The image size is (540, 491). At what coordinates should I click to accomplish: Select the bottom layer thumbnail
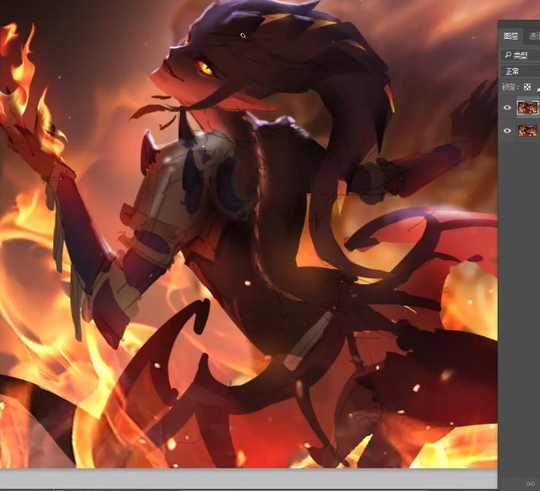coord(528,131)
